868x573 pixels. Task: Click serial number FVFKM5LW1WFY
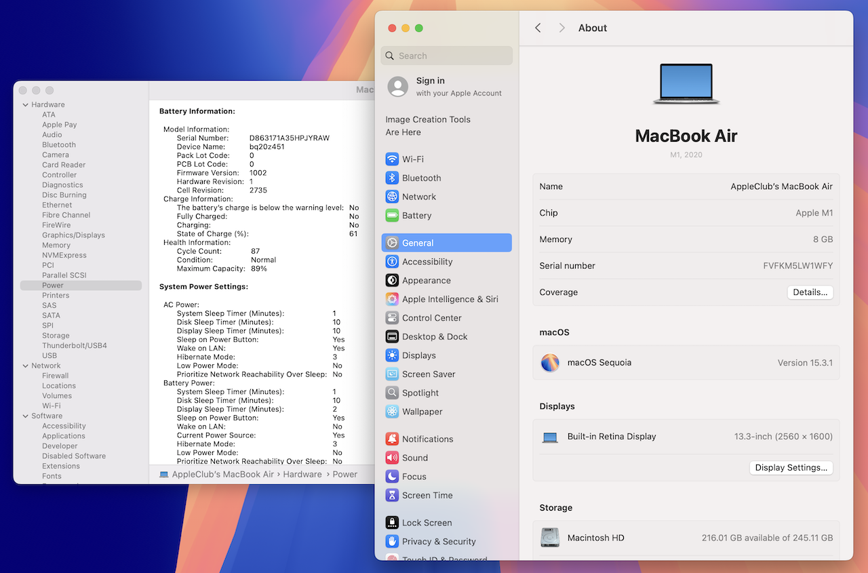798,266
